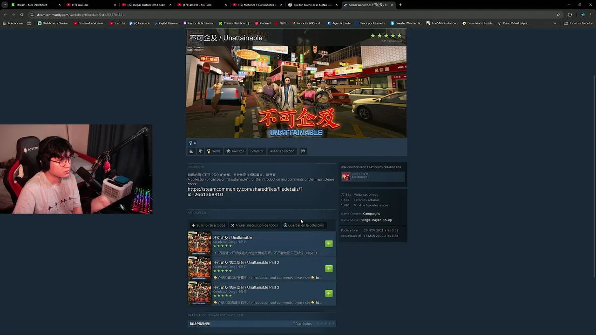Viewport: 596px width, 335px height.
Task: Click the Co-op game mode tag
Action: pyautogui.click(x=387, y=220)
